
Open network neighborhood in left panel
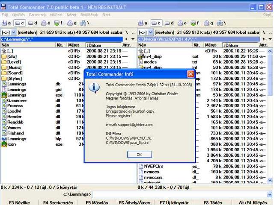point(85,23)
